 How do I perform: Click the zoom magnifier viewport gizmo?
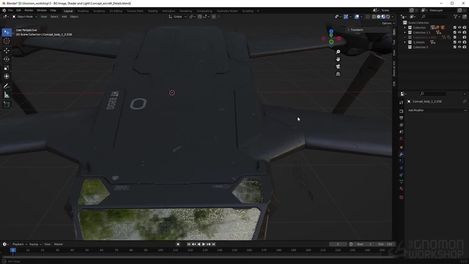(x=338, y=52)
